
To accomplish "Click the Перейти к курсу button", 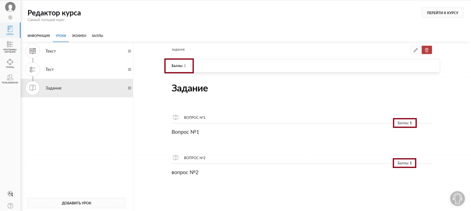I will (x=443, y=13).
